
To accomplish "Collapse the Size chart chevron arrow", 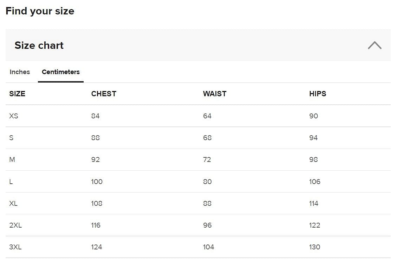I will pyautogui.click(x=374, y=45).
